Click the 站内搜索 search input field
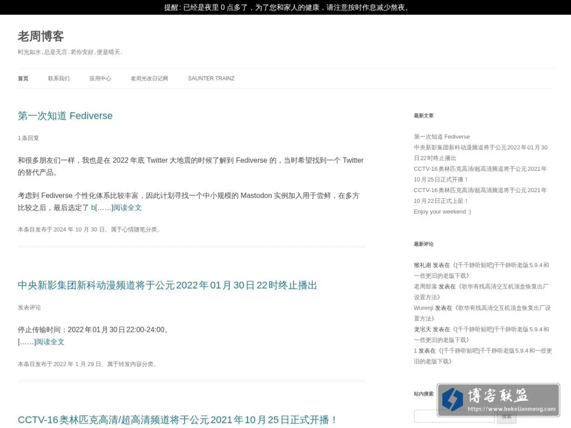 [x=454, y=416]
